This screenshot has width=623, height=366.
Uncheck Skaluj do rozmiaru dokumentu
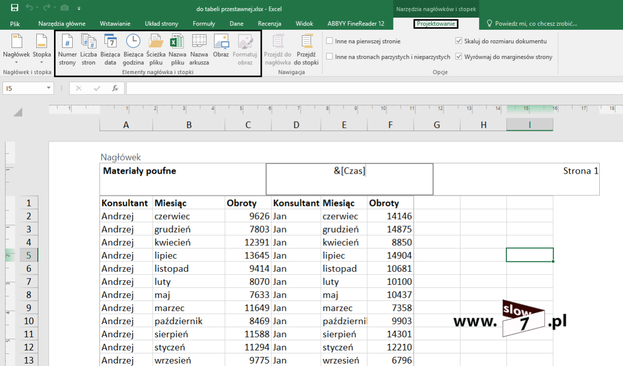(x=459, y=41)
